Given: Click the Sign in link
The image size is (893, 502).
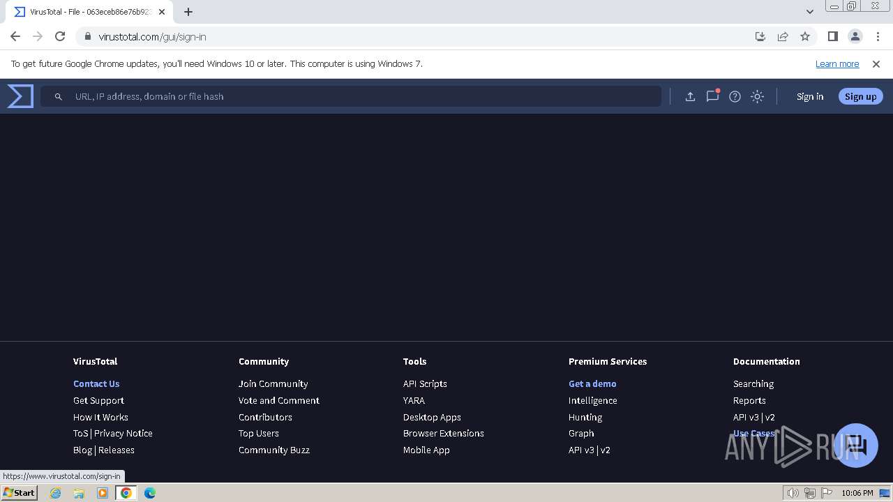Looking at the screenshot, I should 810,97.
